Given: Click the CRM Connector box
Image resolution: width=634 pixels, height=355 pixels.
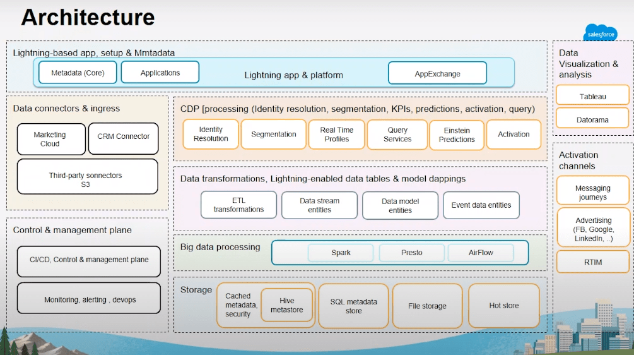Looking at the screenshot, I should pos(124,137).
